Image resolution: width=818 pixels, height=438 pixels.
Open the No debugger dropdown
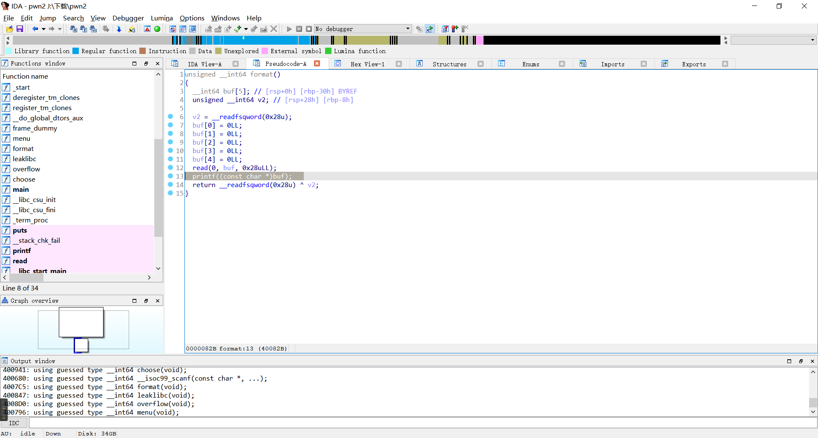click(408, 29)
